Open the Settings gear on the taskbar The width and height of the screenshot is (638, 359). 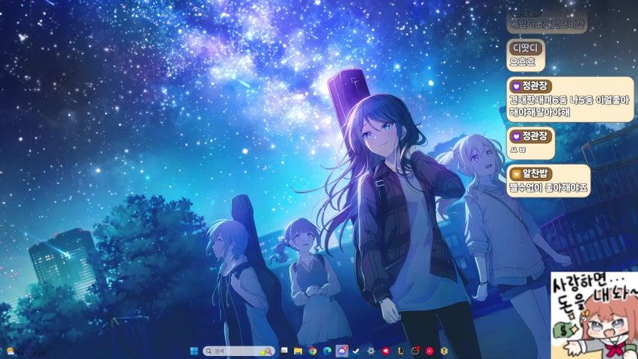click(371, 351)
